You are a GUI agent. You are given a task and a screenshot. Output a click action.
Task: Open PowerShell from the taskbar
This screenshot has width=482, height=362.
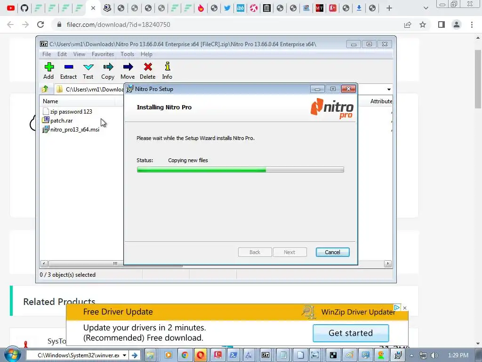[x=233, y=355]
